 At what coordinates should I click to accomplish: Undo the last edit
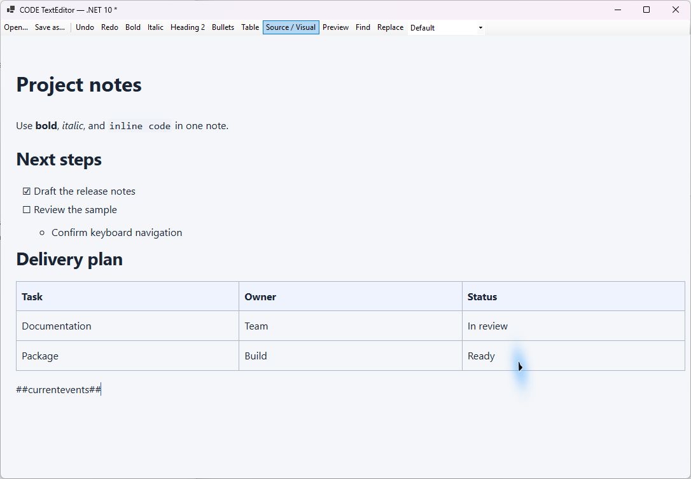coord(85,27)
